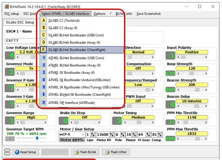Viewport: 222px width, 160px height.
Task: Increase Brake On Stop with right arrow
Action: click(99, 122)
